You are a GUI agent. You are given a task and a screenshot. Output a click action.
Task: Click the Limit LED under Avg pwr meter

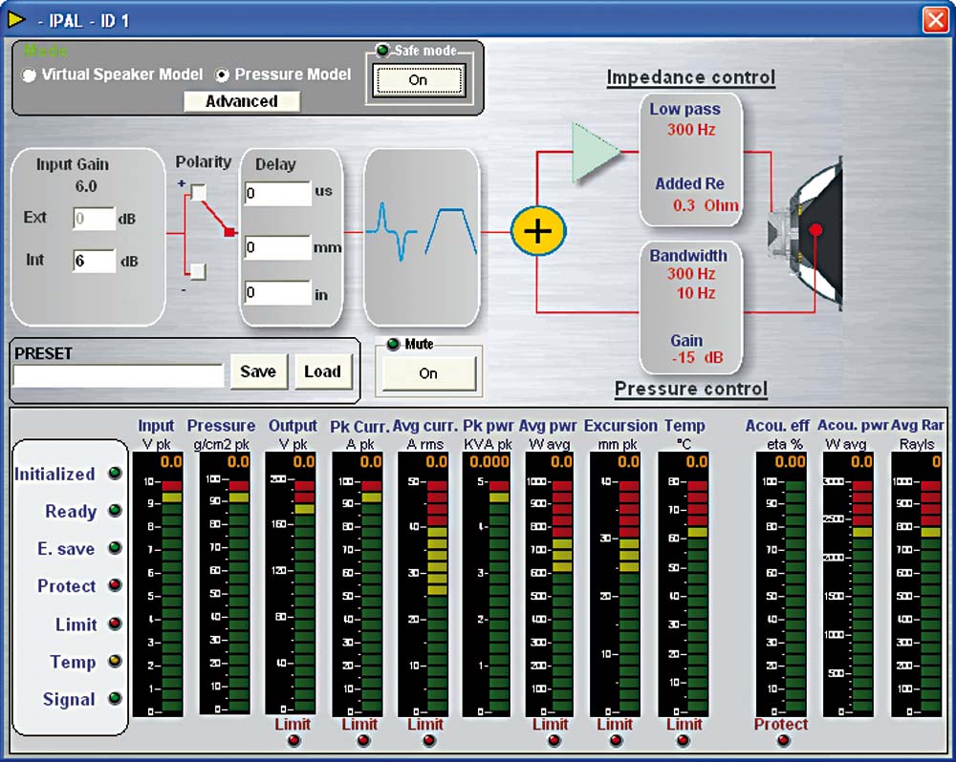tap(554, 741)
